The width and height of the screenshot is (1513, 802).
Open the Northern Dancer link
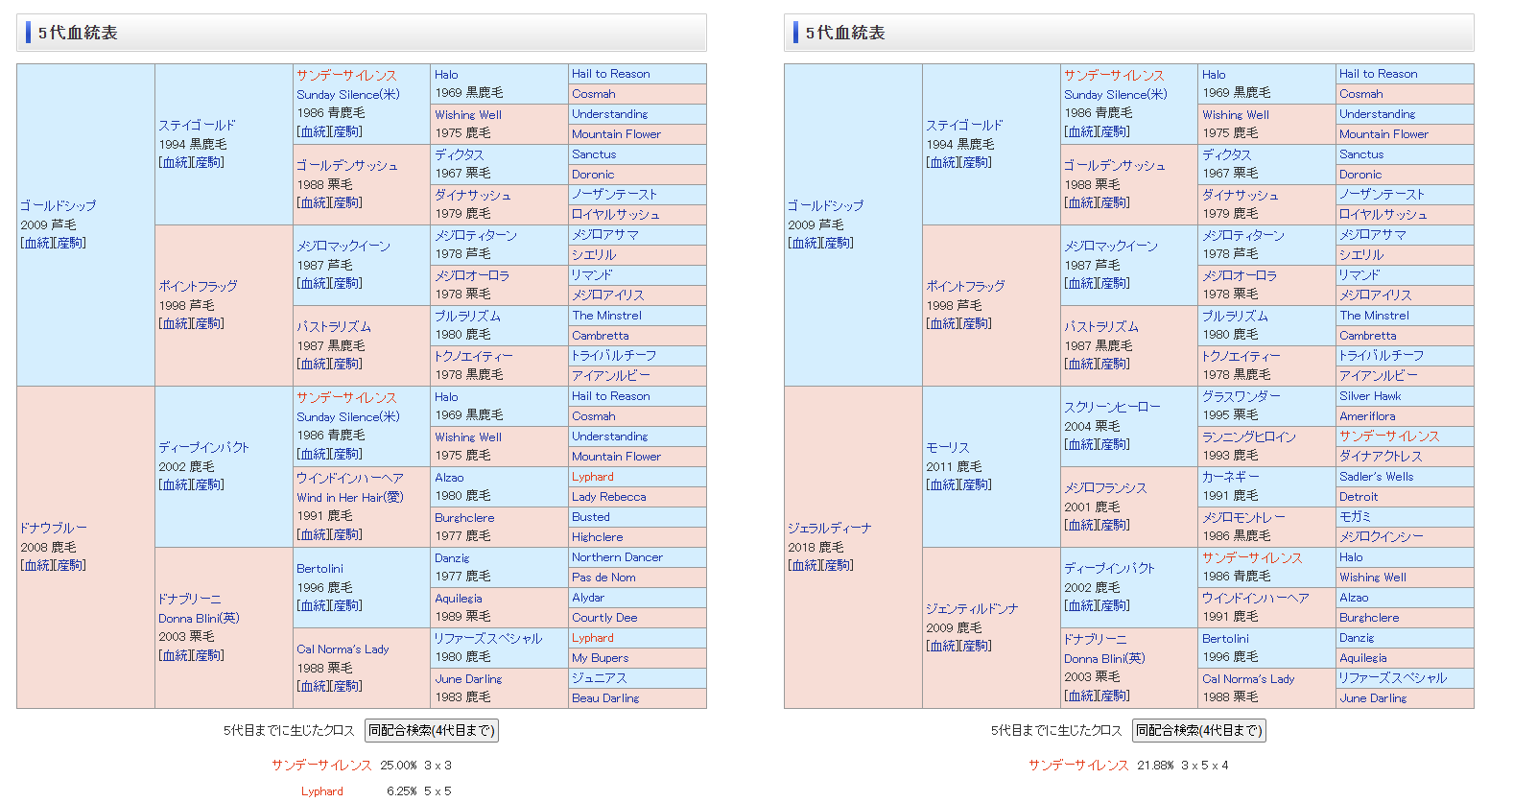[x=617, y=557]
